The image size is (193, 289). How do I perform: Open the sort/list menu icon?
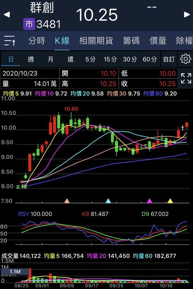pyautogui.click(x=10, y=41)
